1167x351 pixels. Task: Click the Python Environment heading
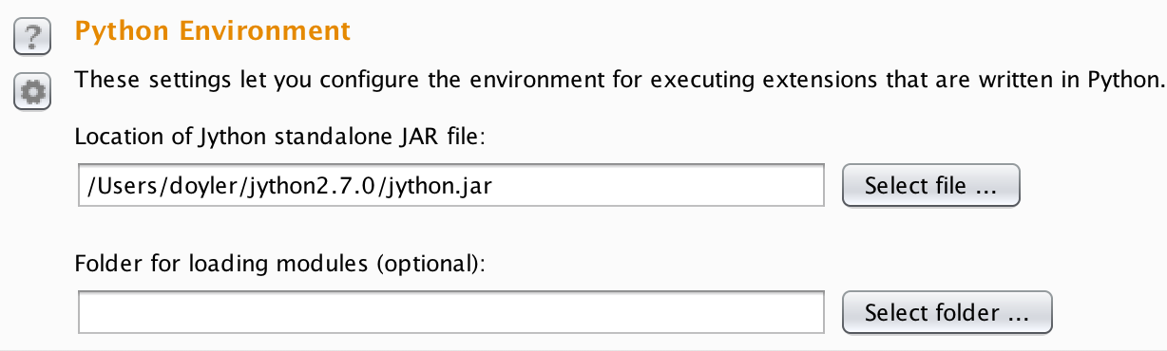213,31
